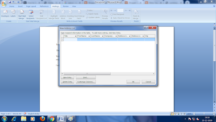Click Words: 43 in status bar
The width and height of the screenshot is (216, 122).
click(17, 114)
